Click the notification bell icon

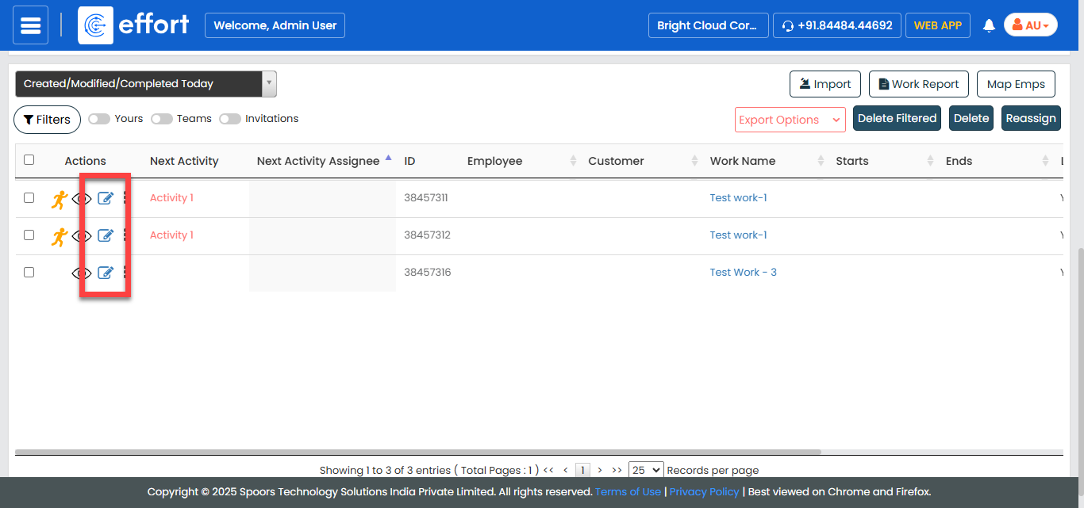tap(989, 25)
